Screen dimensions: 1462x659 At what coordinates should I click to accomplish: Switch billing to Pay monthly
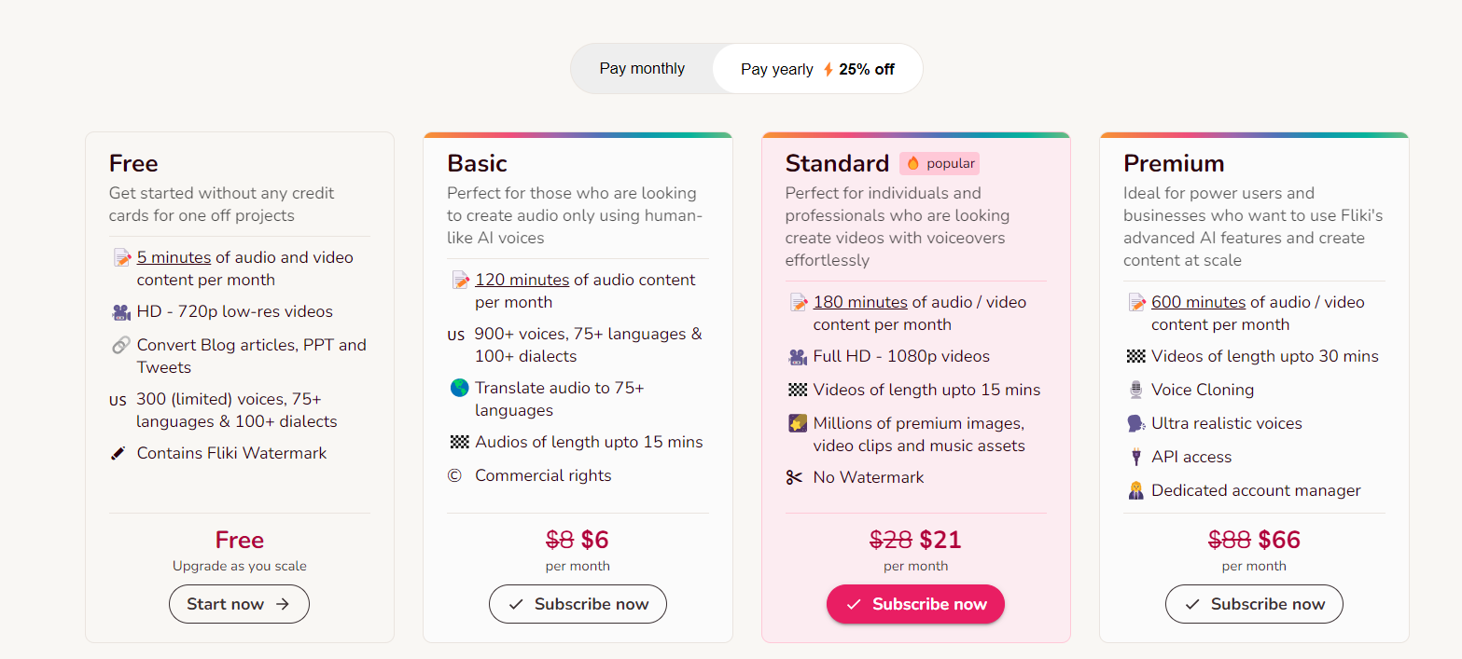(642, 69)
